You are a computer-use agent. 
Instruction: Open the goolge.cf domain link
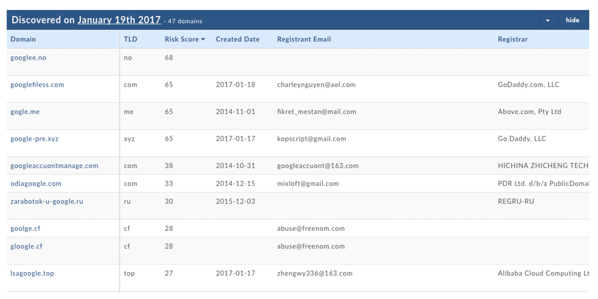pos(25,229)
